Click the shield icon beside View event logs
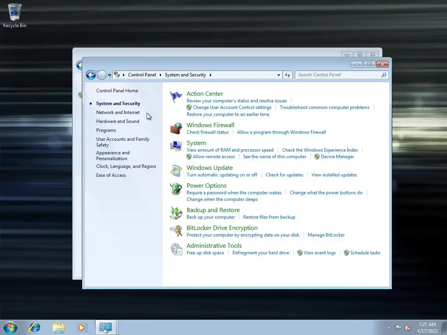Screen dimensions: 447x335 coord(300,253)
